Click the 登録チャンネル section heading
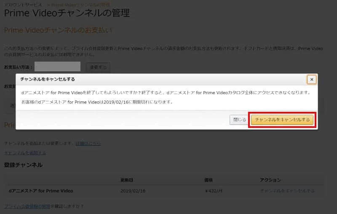 [23, 165]
